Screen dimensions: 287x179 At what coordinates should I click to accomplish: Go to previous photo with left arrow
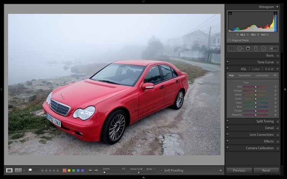point(90,171)
